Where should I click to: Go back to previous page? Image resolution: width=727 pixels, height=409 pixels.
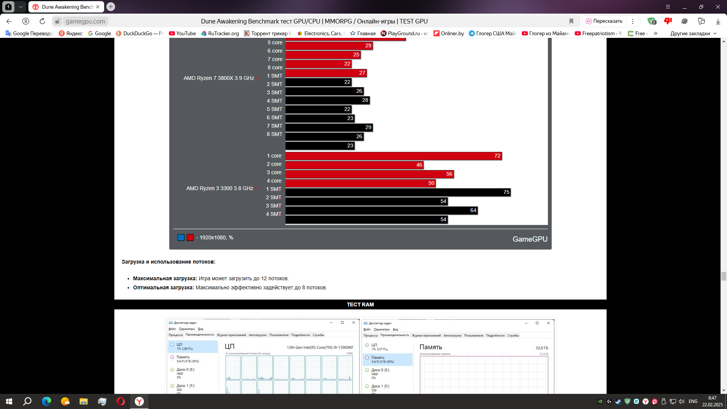coord(9,21)
